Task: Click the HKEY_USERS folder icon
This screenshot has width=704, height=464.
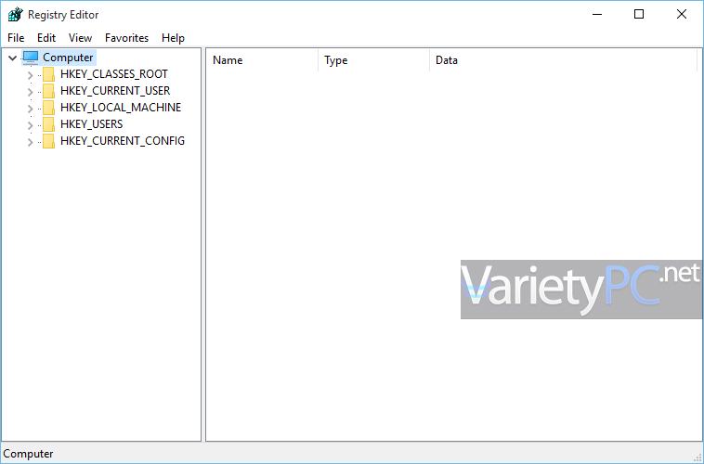Action: coord(48,124)
